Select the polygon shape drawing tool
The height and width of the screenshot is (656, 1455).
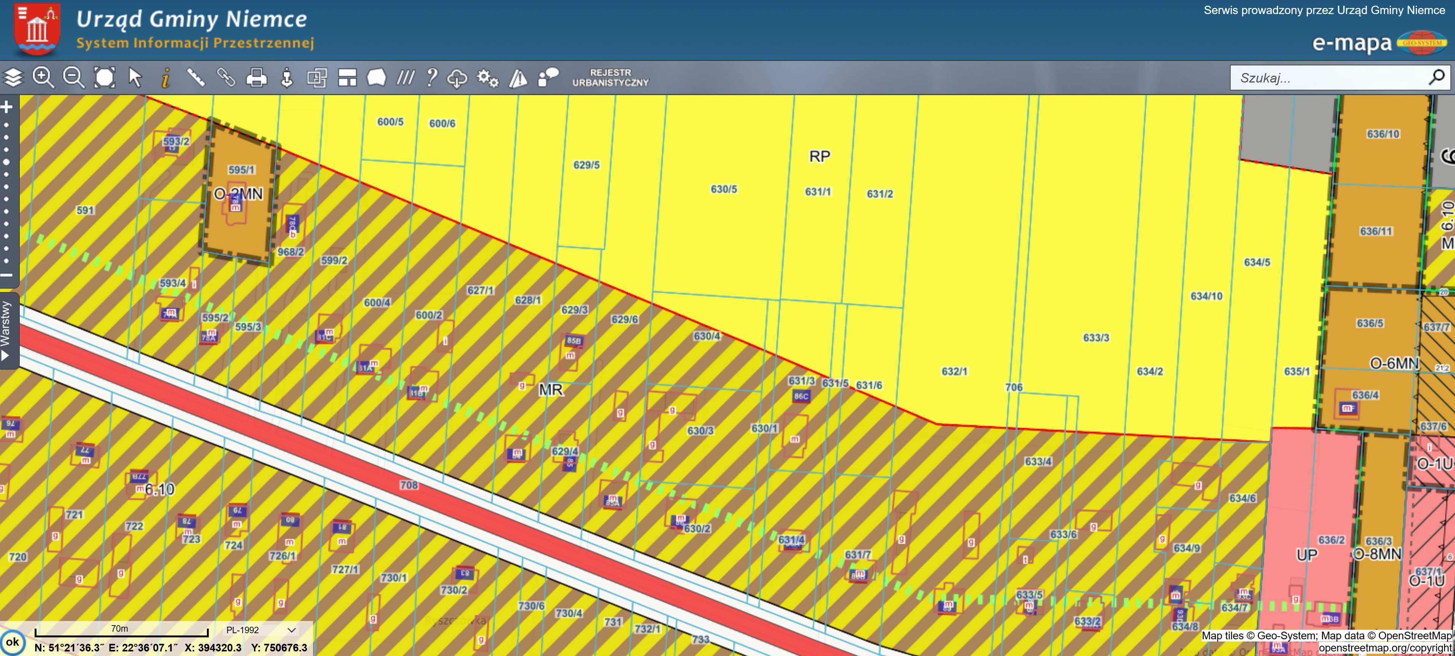[x=376, y=78]
